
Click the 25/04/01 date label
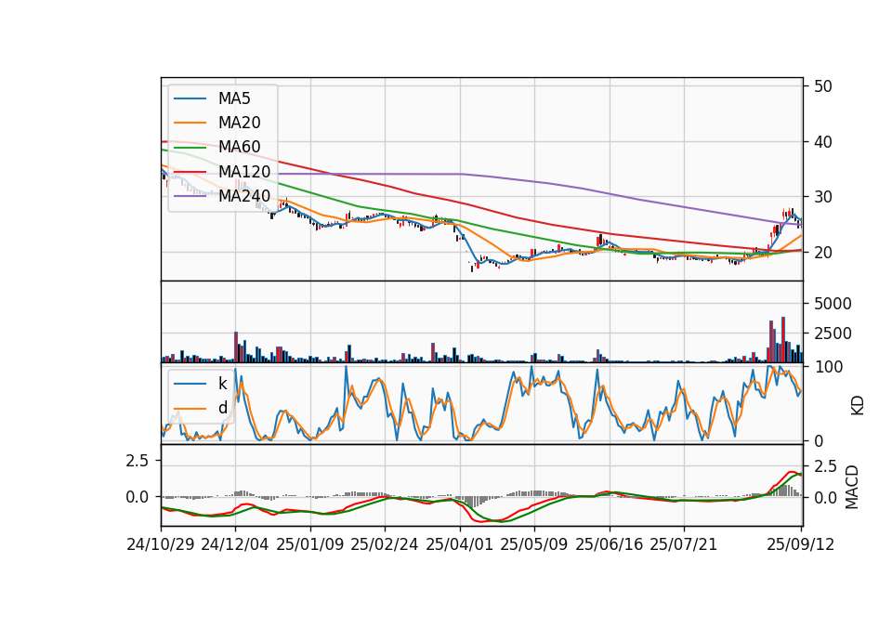coord(460,544)
